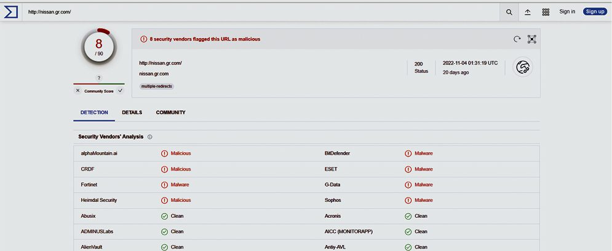Click the clean check icon for AlienVault

pyautogui.click(x=164, y=247)
